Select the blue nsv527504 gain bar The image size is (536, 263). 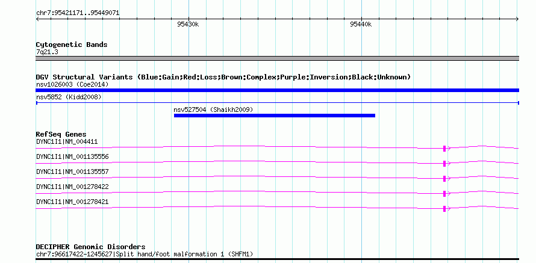275,116
